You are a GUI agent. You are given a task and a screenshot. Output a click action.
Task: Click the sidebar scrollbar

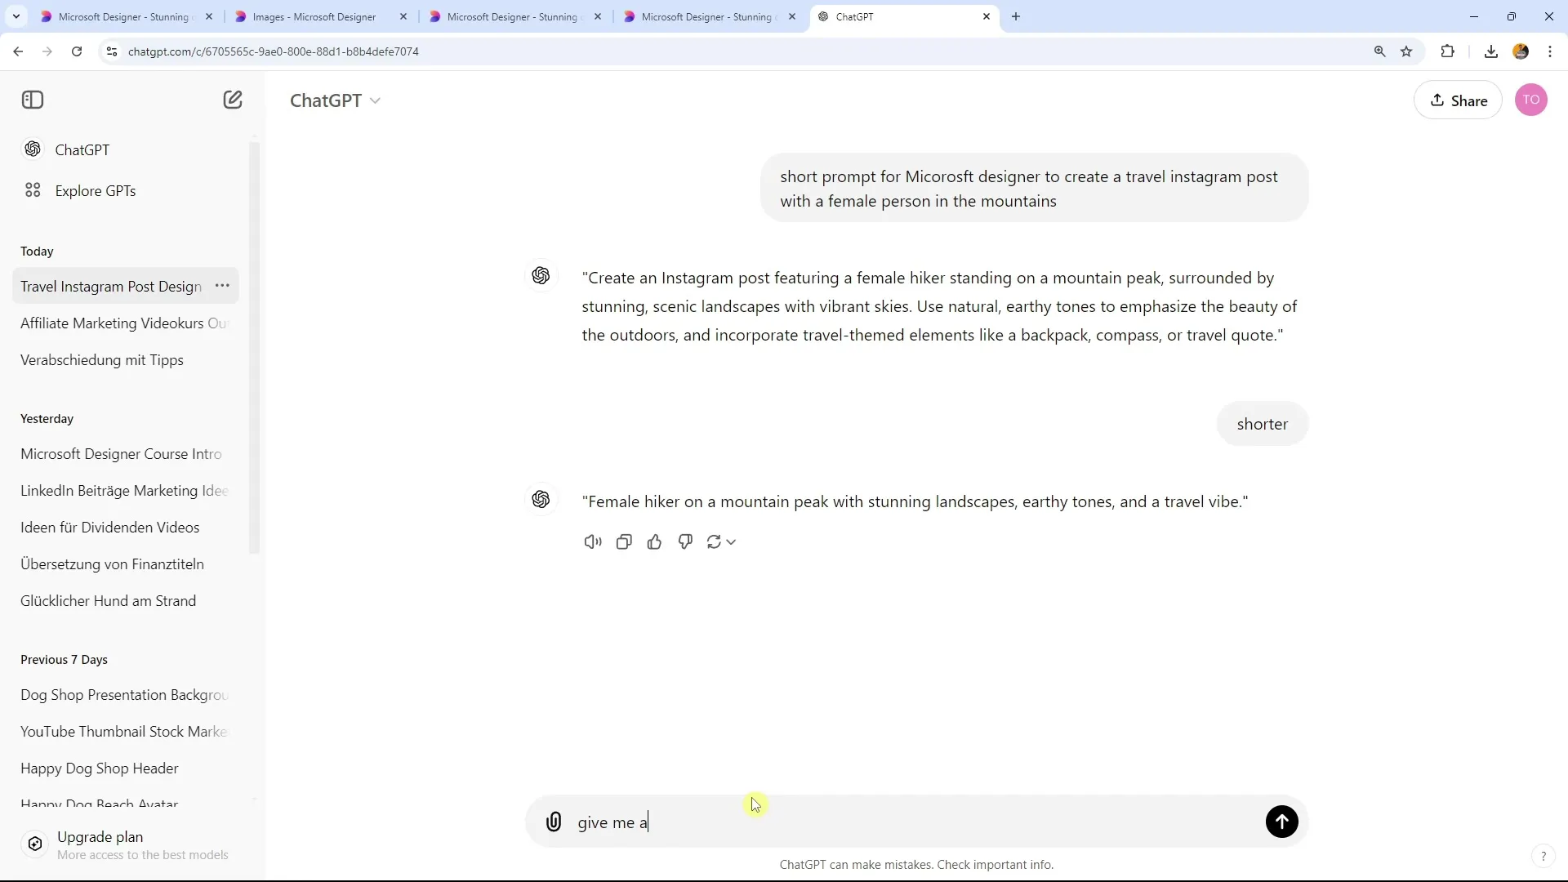pos(254,347)
